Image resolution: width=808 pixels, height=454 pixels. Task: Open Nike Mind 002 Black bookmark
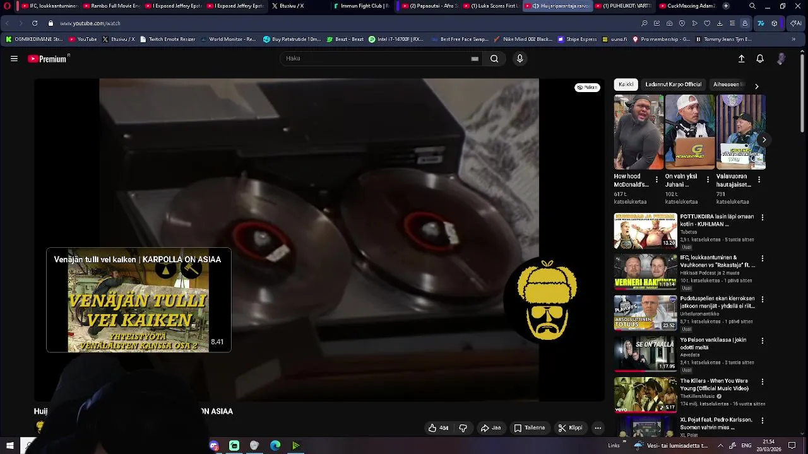[523, 39]
